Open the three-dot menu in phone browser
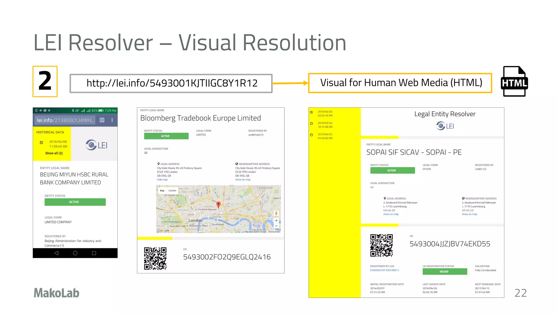This screenshot has width=558, height=314. tap(112, 120)
